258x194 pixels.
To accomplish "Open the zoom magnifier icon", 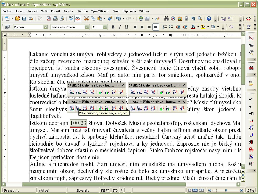I will (200, 19).
